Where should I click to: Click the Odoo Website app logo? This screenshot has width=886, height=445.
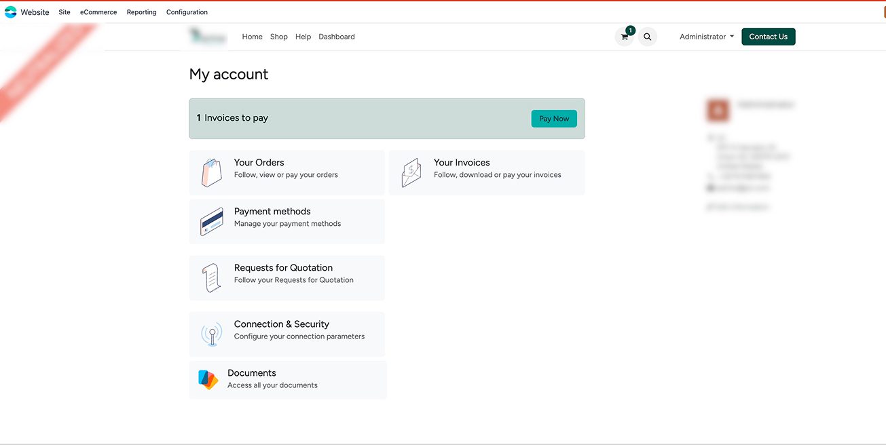[11, 12]
